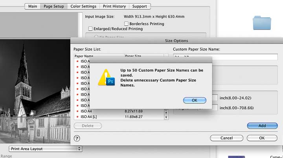
Task: Confirm Size Options with the bottom OK button
Action: (262, 138)
